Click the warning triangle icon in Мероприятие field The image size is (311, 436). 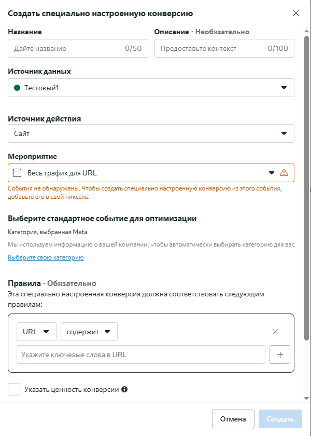coord(284,173)
